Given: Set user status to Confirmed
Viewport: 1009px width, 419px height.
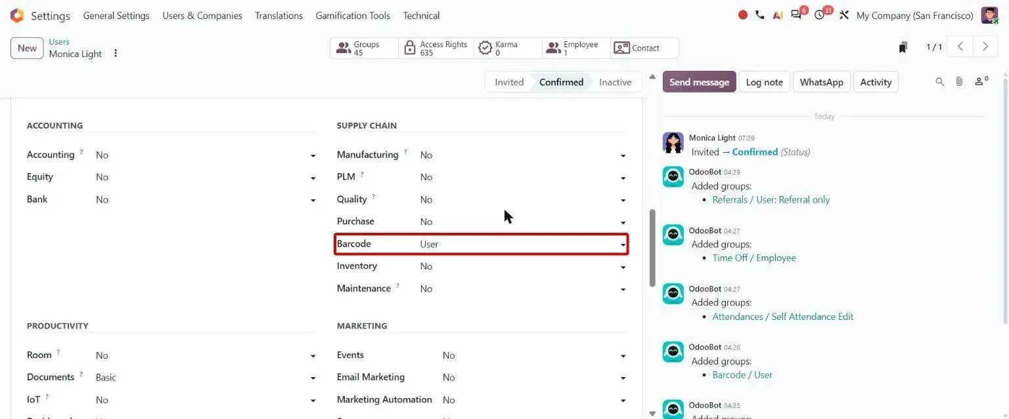Looking at the screenshot, I should coord(561,82).
